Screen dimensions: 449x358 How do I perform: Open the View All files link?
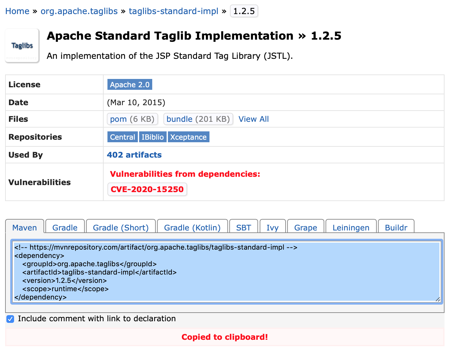[x=254, y=119]
